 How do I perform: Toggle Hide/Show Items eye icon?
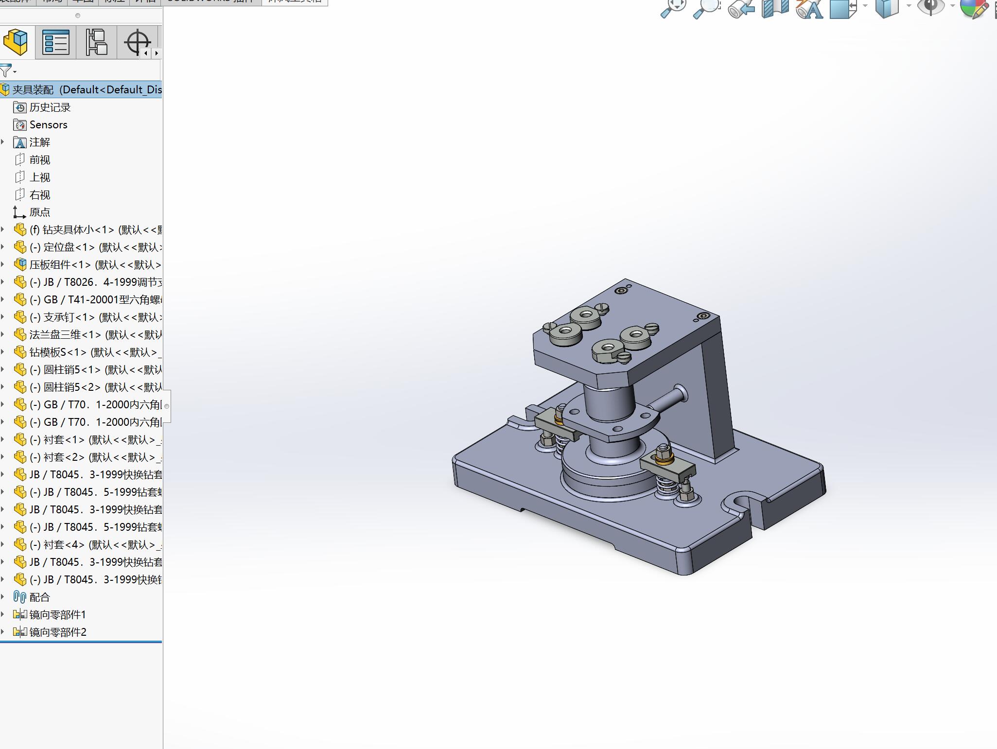click(x=930, y=7)
